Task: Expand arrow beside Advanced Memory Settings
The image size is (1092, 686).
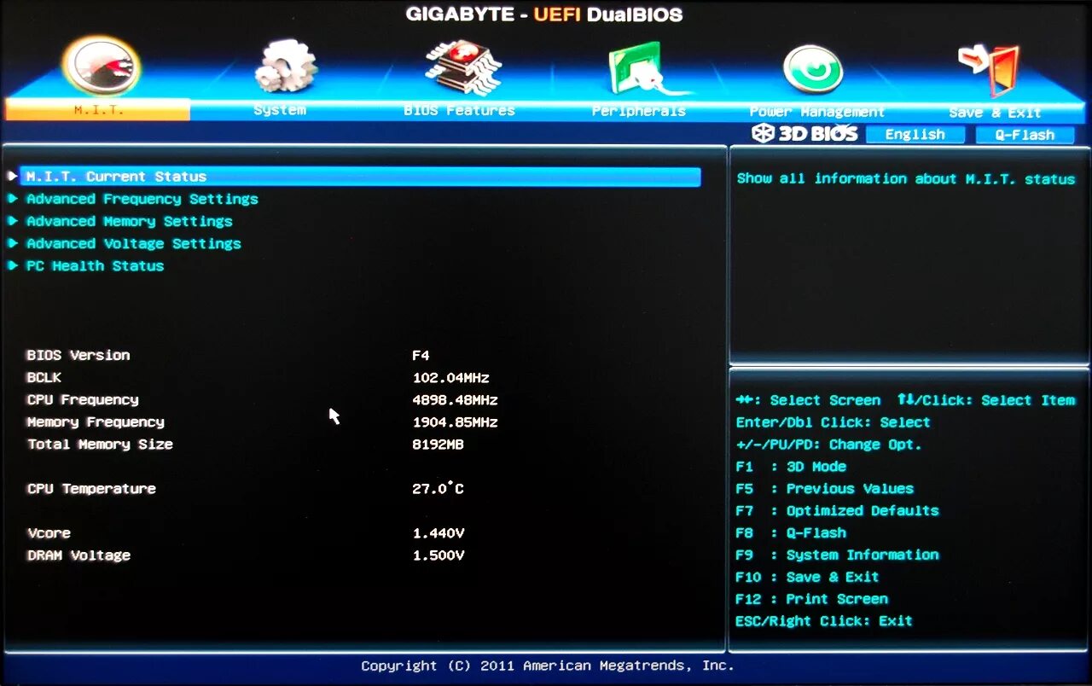Action: (12, 221)
